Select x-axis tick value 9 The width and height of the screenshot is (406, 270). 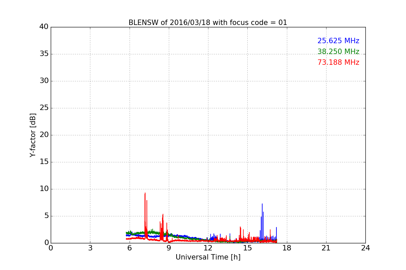click(169, 248)
